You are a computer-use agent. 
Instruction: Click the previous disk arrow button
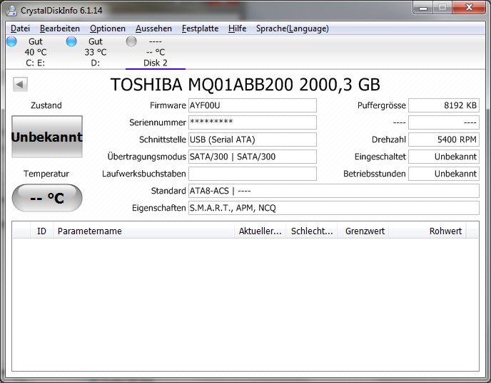20,84
